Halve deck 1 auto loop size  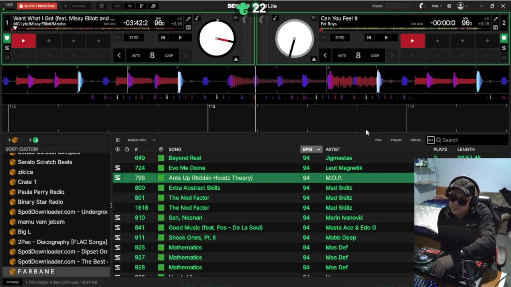119,55
